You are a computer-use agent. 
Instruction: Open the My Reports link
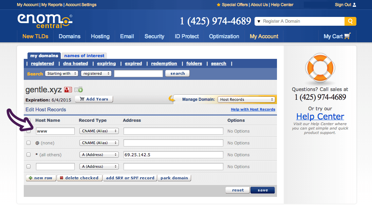52,5
